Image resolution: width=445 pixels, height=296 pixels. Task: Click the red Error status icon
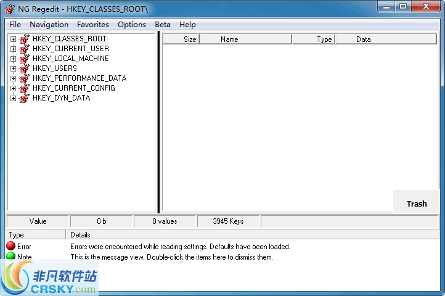(10, 245)
